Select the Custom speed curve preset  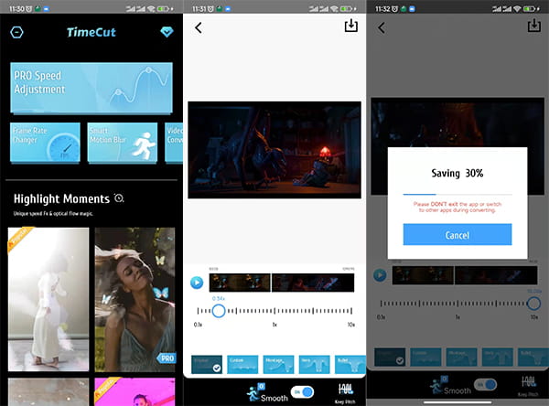242,364
